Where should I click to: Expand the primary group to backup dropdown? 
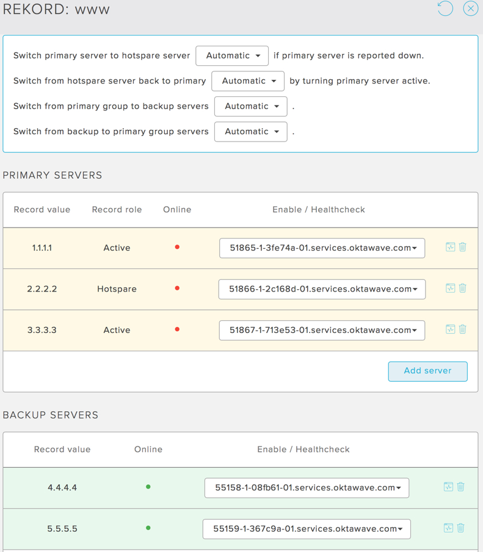click(x=251, y=106)
